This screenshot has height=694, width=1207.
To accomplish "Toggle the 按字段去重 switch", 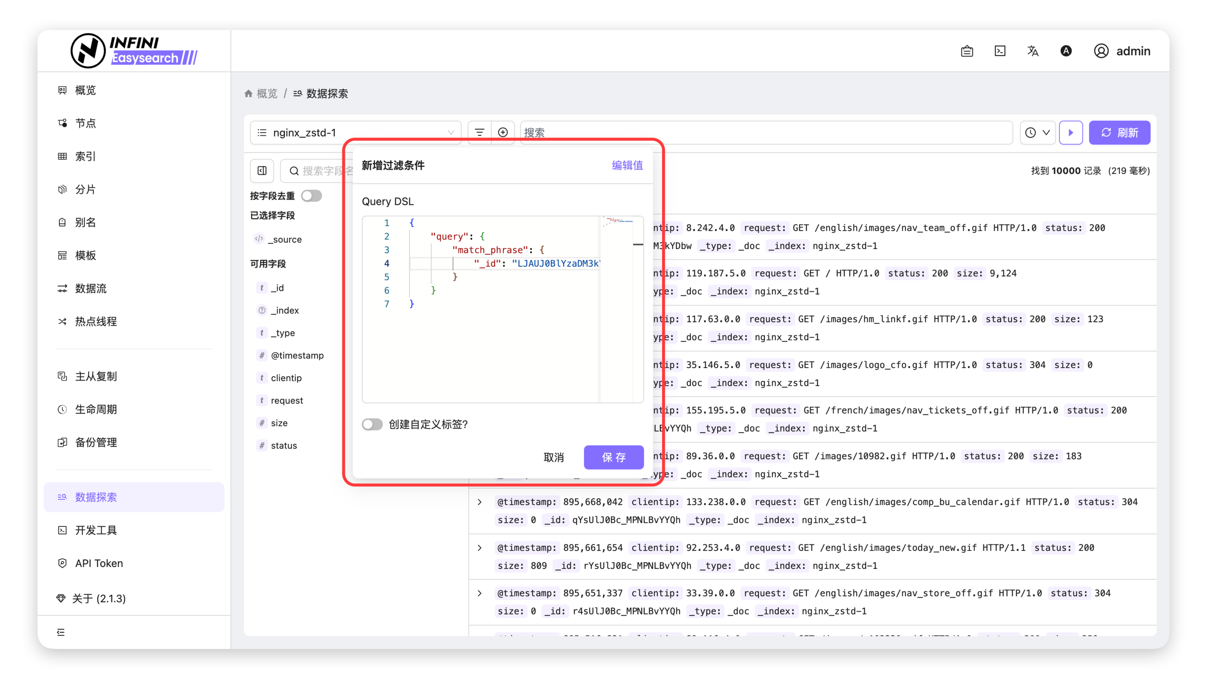I will click(312, 196).
